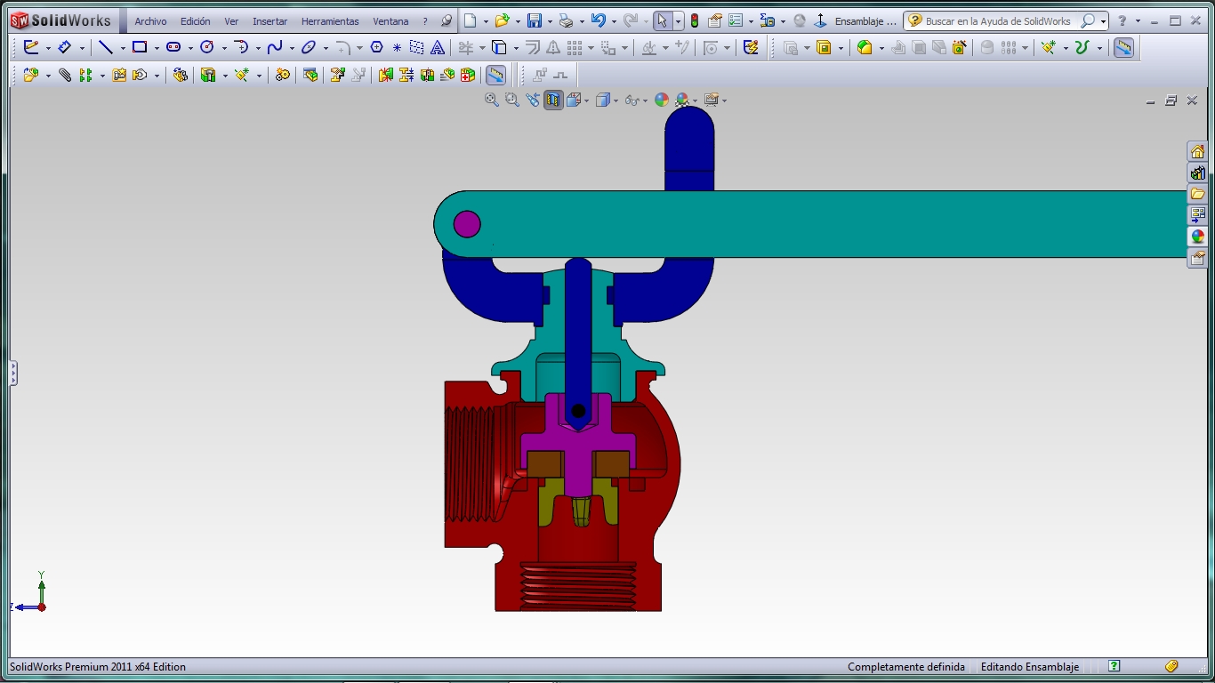Image resolution: width=1215 pixels, height=683 pixels.
Task: Toggle the Rapid Sketch button
Action: [751, 47]
